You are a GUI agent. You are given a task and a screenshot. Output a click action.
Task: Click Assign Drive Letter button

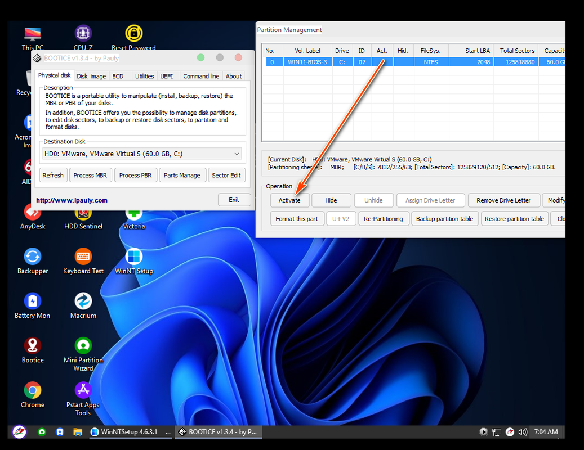pos(430,200)
